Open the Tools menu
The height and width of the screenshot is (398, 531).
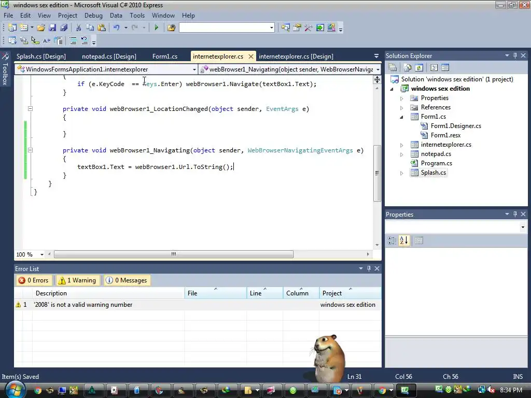(137, 16)
